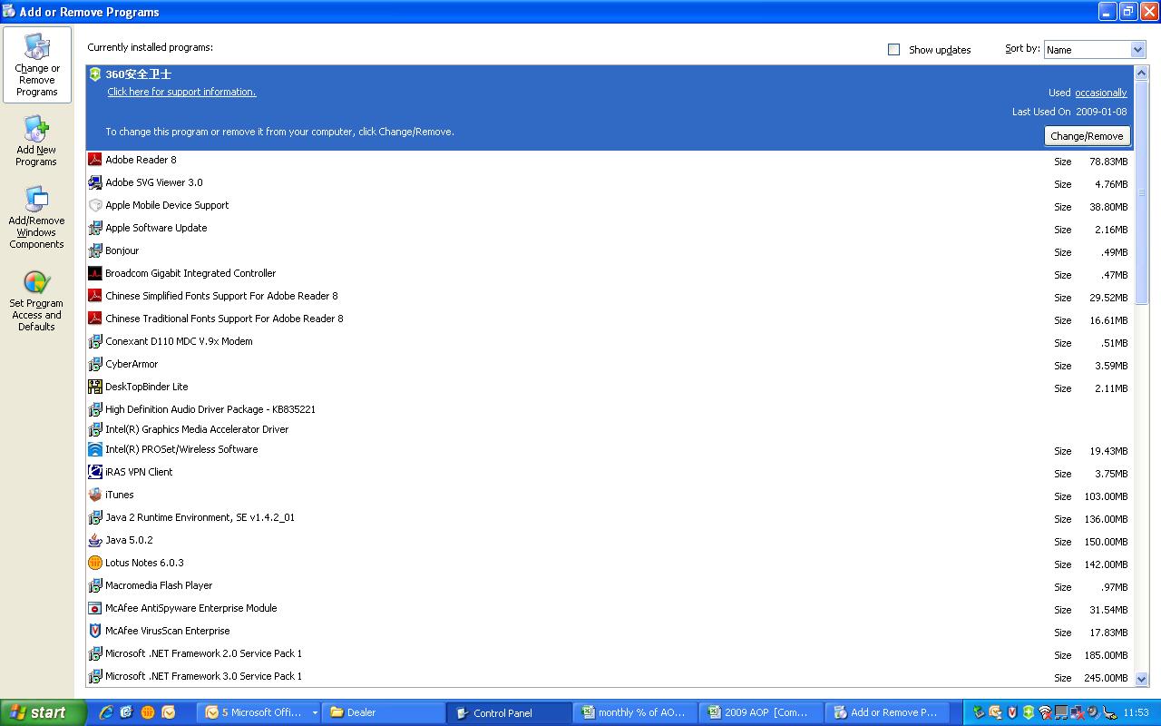Switch to the monthly % of AO taskbar button

(636, 713)
